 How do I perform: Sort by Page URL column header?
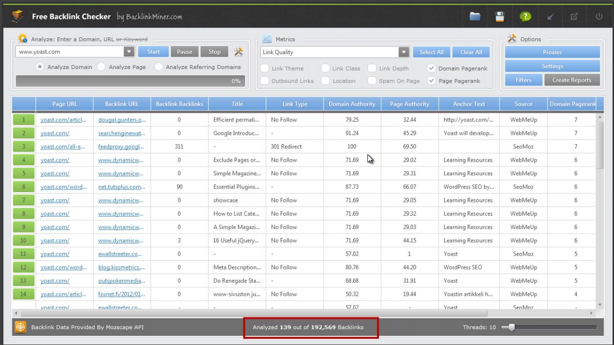point(64,104)
